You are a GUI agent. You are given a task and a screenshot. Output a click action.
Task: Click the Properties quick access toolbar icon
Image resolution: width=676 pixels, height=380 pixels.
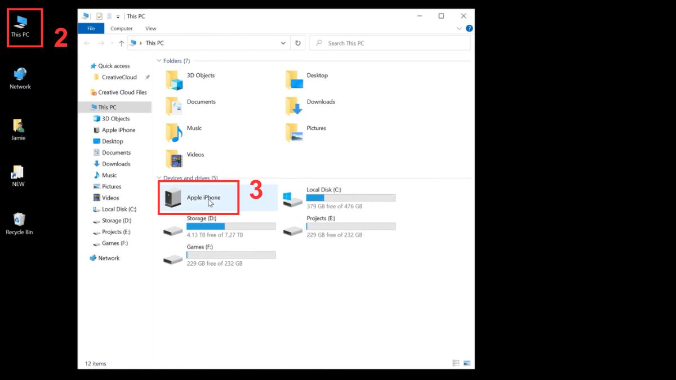tap(99, 16)
